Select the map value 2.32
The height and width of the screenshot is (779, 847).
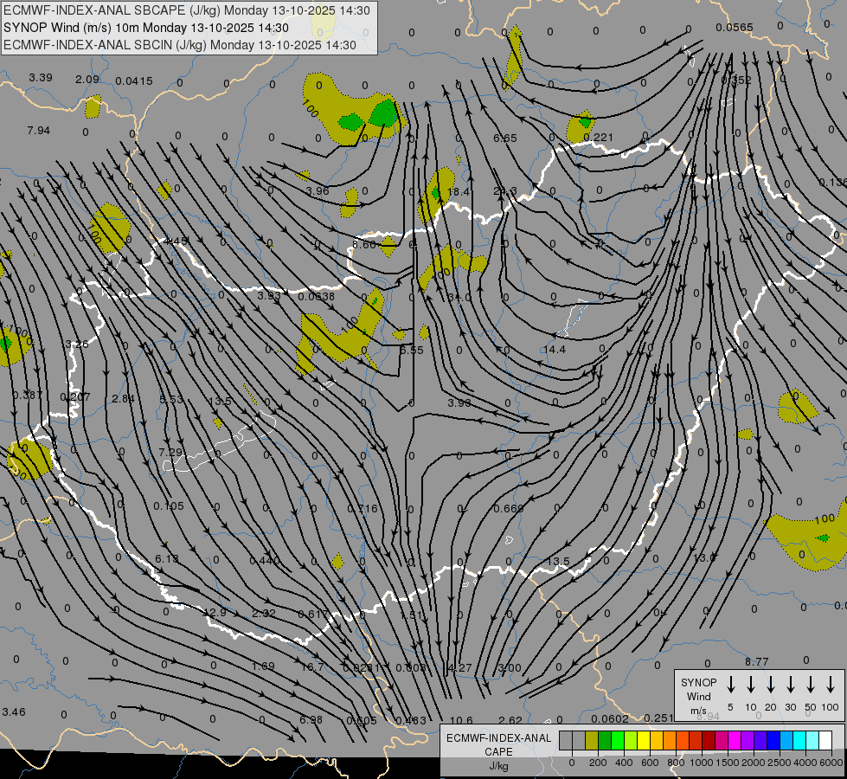(x=264, y=613)
